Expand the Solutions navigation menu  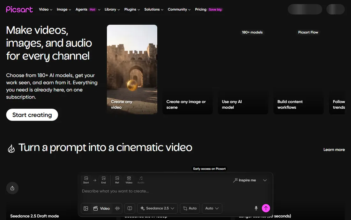pos(154,9)
